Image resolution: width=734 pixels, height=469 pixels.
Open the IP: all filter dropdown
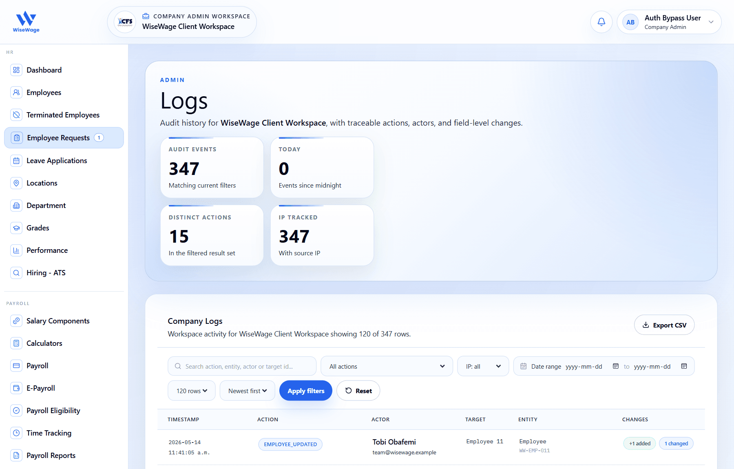(x=483, y=366)
